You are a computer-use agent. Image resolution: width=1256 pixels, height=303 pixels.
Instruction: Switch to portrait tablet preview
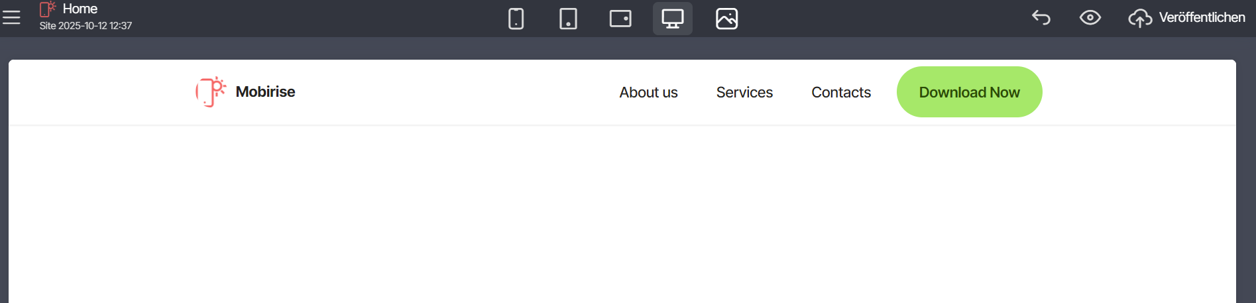[568, 19]
